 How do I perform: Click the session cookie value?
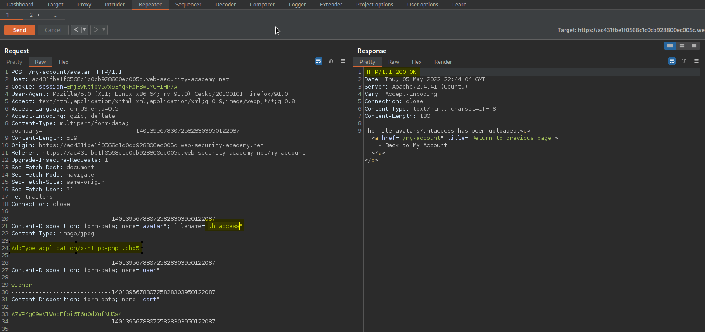(x=122, y=87)
